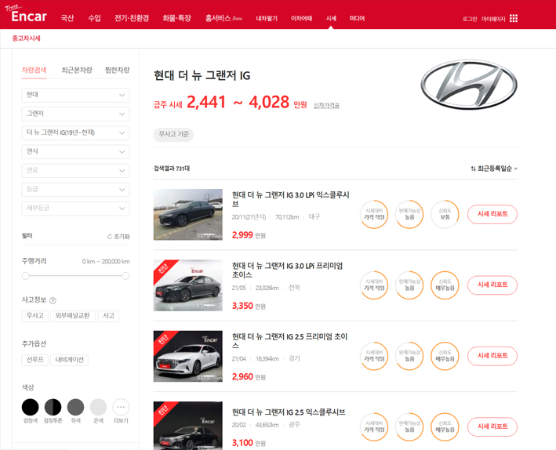Screen dimensions: 556x450
Task: Open the 연식 year dropdown
Action: [75, 151]
